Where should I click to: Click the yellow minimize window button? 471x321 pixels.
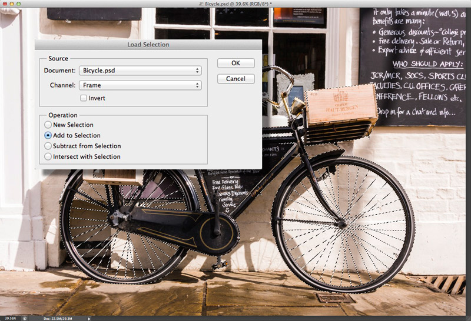(12, 4)
